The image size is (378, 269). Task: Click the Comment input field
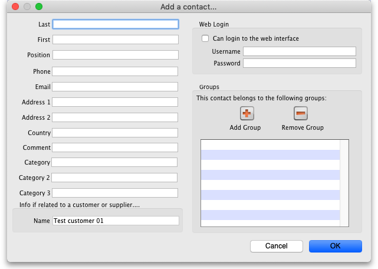[x=115, y=147]
